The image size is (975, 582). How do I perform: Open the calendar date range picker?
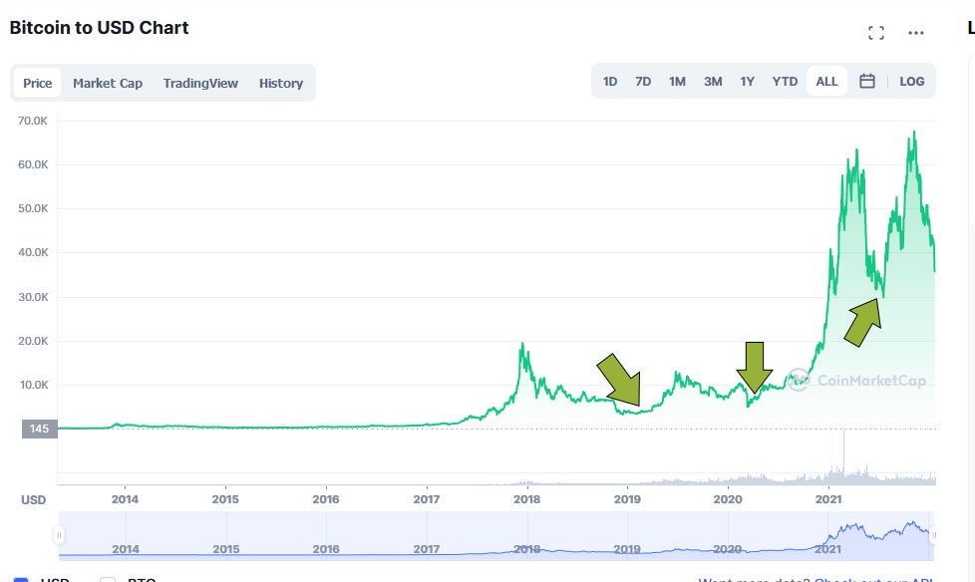tap(867, 82)
